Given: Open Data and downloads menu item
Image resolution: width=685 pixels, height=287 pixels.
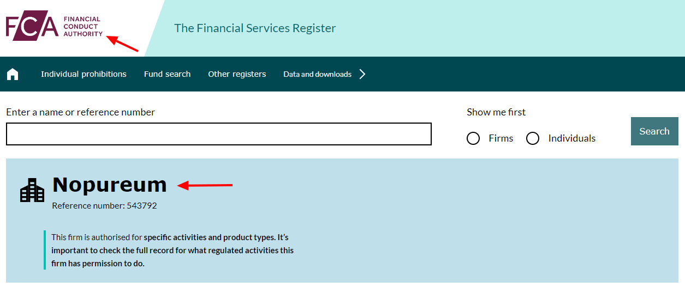Looking at the screenshot, I should (x=317, y=74).
